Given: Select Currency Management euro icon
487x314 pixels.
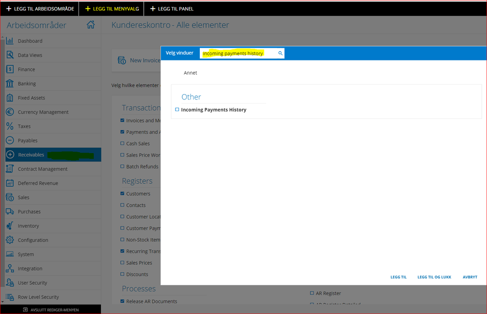Looking at the screenshot, I should pos(10,112).
